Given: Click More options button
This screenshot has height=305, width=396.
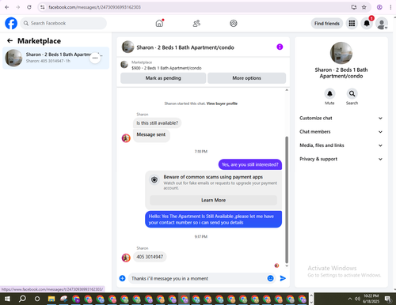Looking at the screenshot, I should (x=246, y=78).
